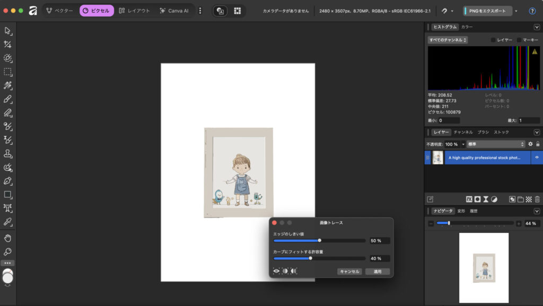Delete the layer with the trash icon
Image resolution: width=543 pixels, height=306 pixels.
[537, 199]
